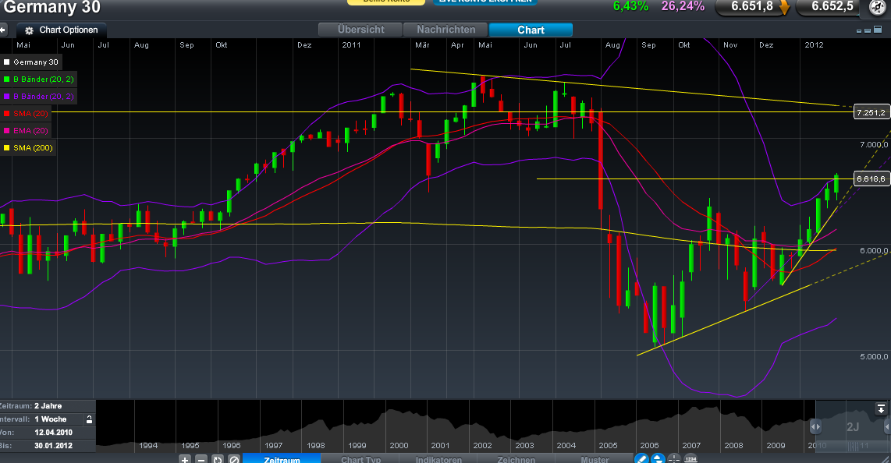This screenshot has width=891, height=463.
Task: Open the Indikatoren dropdown
Action: (438, 459)
